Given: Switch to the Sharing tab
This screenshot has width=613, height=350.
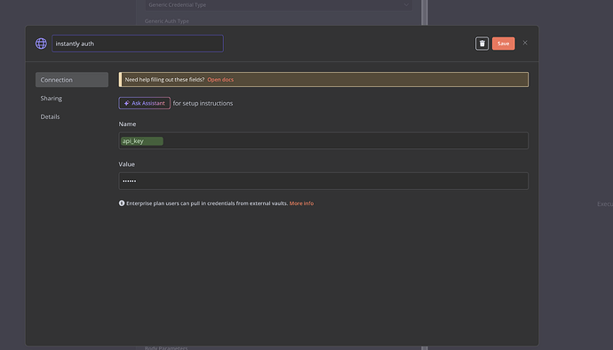Looking at the screenshot, I should pyautogui.click(x=52, y=98).
